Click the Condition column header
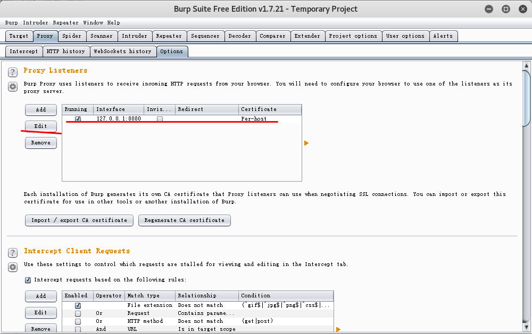Image resolution: width=532 pixels, height=334 pixels. click(x=286, y=296)
